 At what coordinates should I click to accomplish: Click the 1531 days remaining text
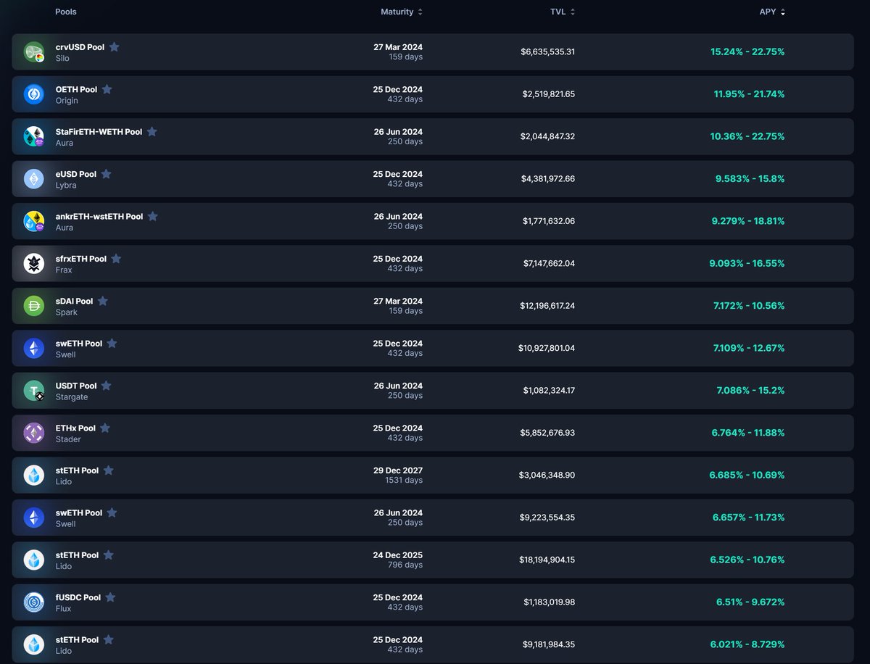tap(404, 481)
